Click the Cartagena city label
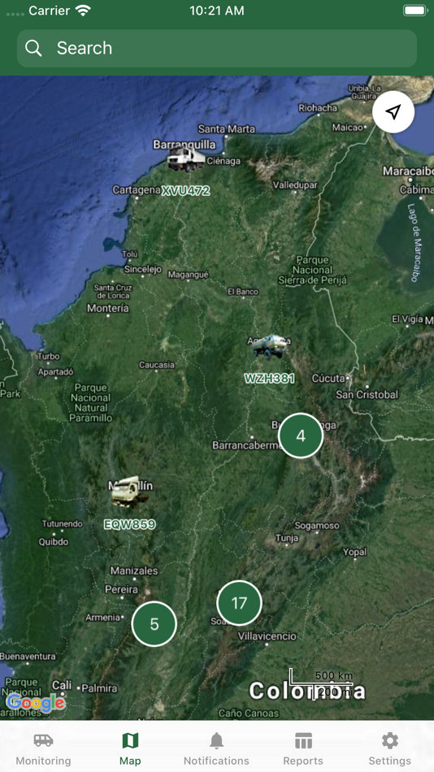 137,190
